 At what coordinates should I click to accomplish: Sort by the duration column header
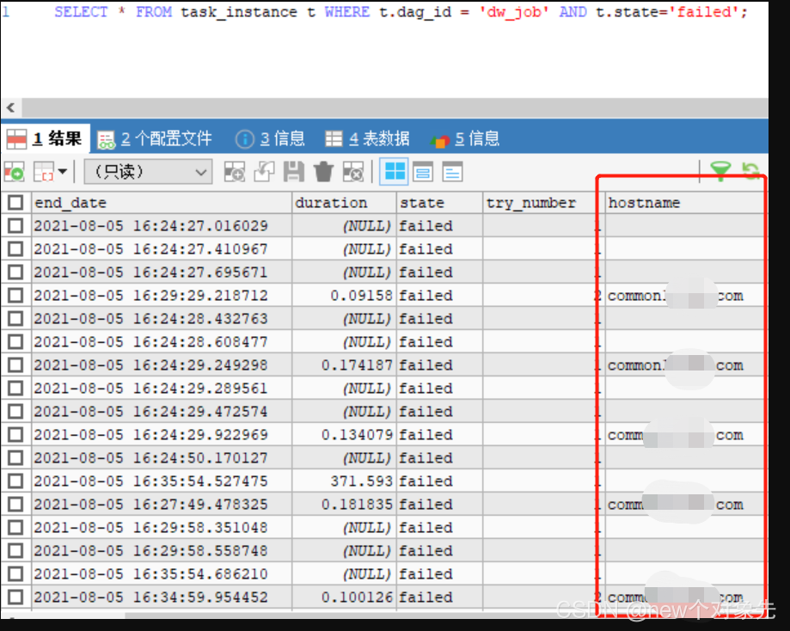(344, 203)
